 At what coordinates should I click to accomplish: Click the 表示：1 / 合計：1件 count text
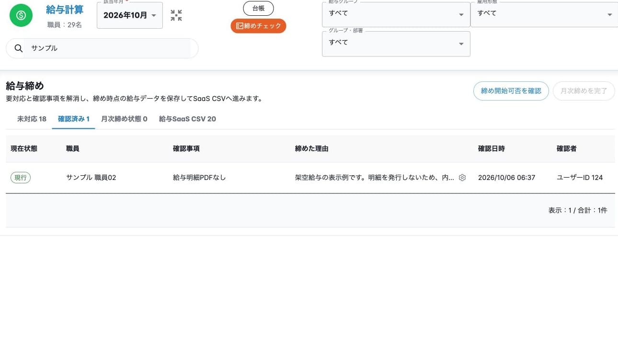[578, 210]
